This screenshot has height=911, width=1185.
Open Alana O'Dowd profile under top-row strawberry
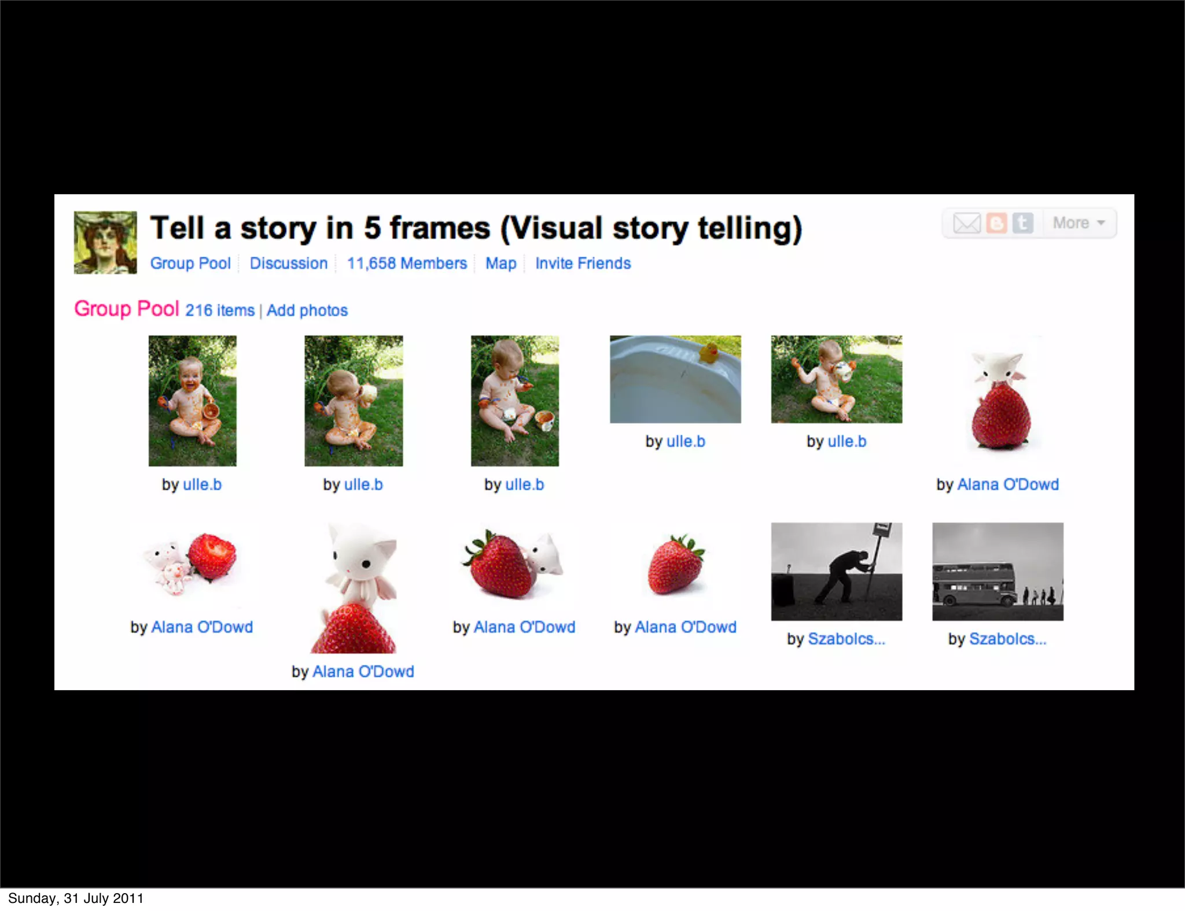(1008, 484)
